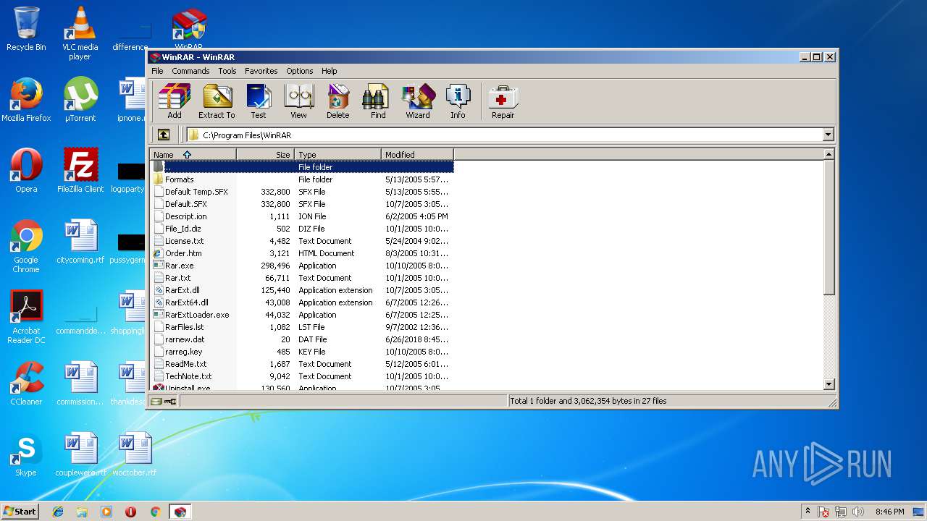The height and width of the screenshot is (521, 927).
Task: Open µTorrent desktop shortcut
Action: pos(80,100)
